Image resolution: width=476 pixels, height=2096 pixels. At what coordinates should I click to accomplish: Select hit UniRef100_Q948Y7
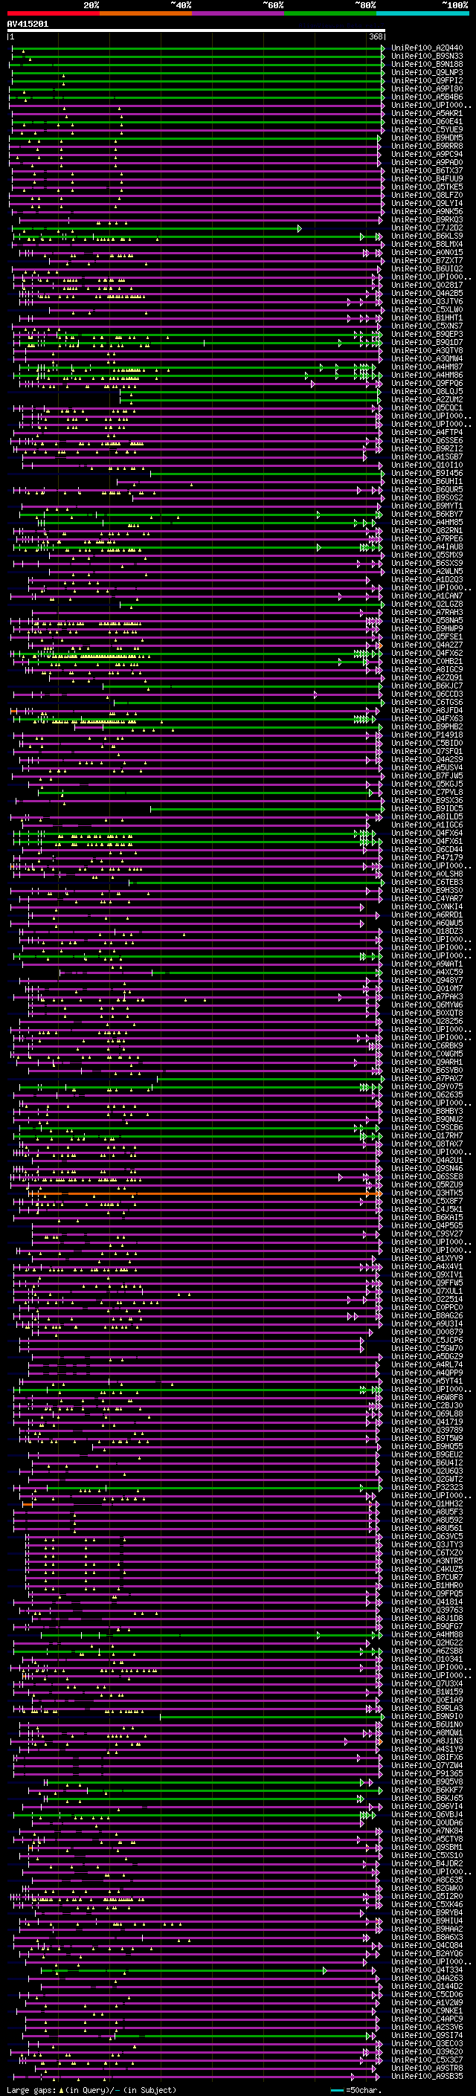pos(427,981)
